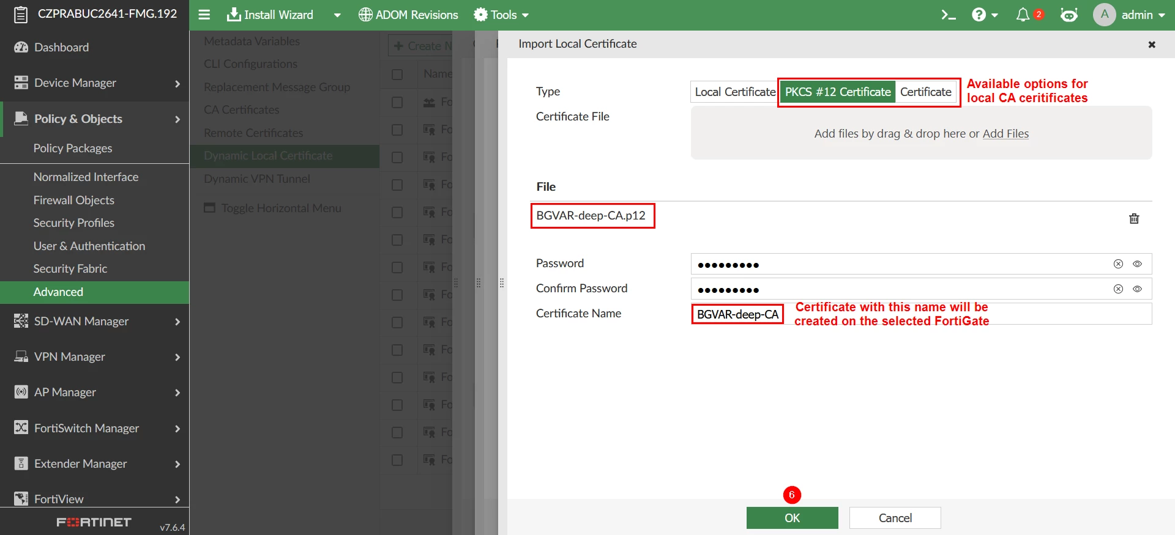Clear the Password field with X icon
This screenshot has width=1175, height=535.
[x=1118, y=264]
